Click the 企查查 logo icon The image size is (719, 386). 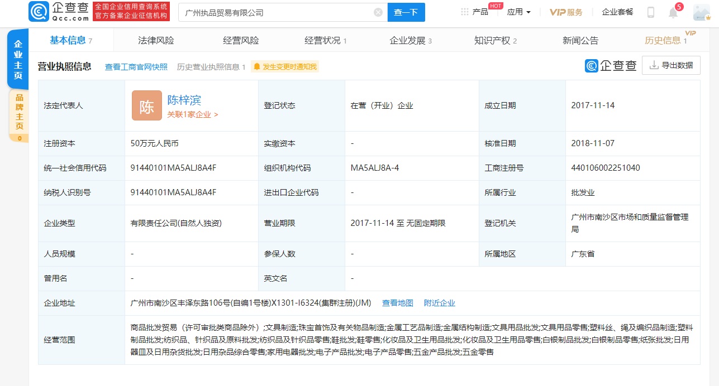tap(38, 11)
